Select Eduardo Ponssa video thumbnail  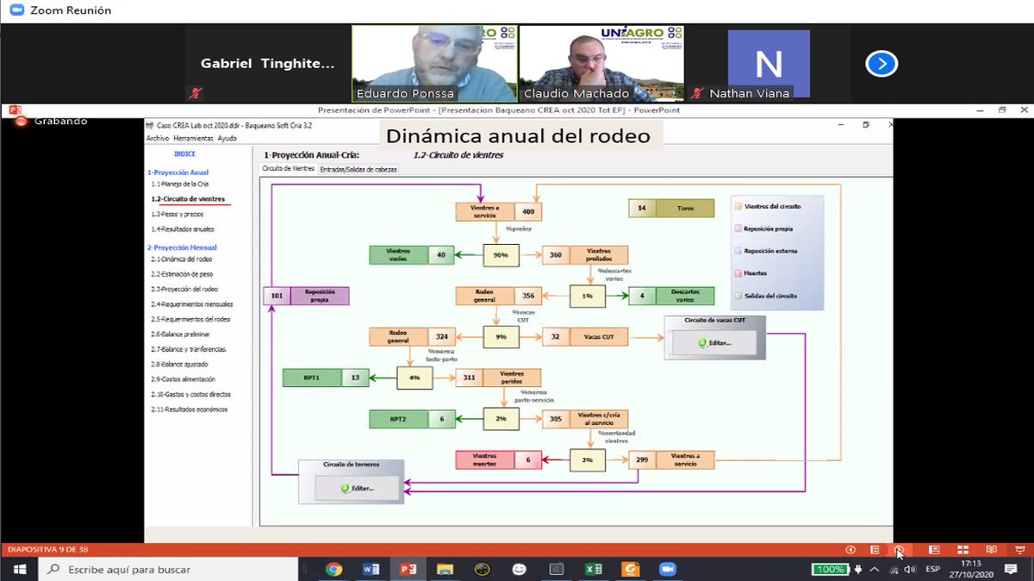tap(435, 64)
